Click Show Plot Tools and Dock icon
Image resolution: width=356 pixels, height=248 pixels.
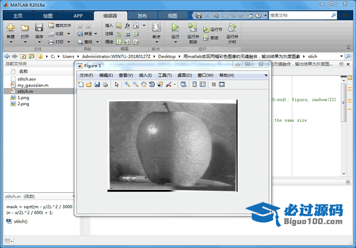pos(222,84)
